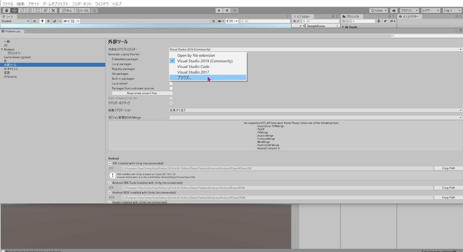Open the scene camera settings icon

point(220,21)
